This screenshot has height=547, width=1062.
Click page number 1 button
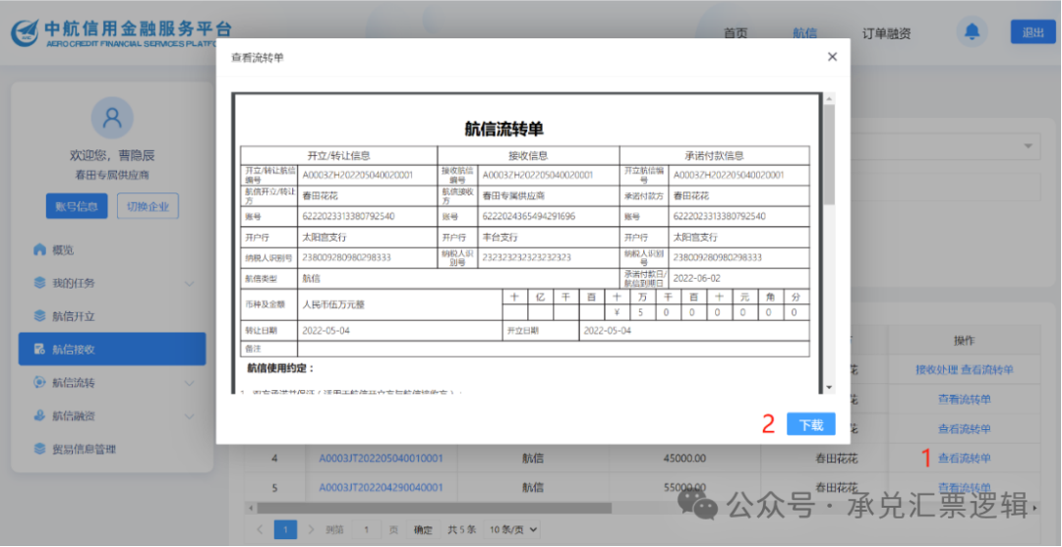coord(285,529)
